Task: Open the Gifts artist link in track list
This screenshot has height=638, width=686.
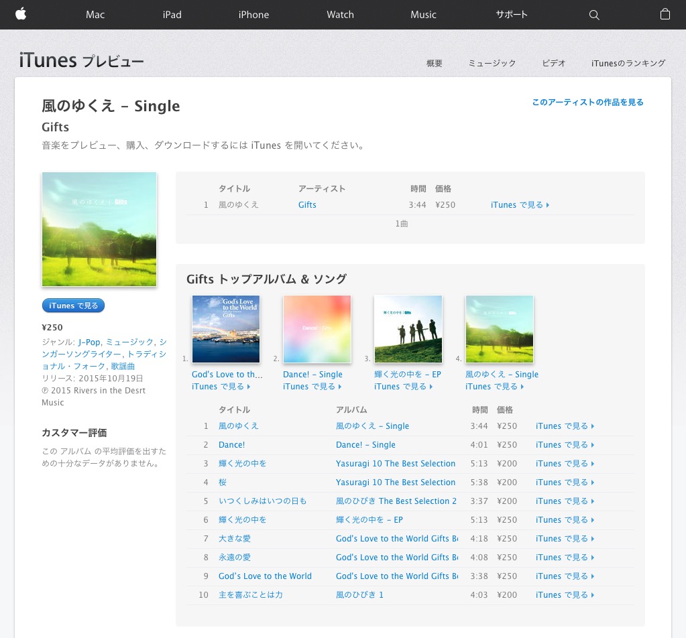Action: [x=307, y=205]
